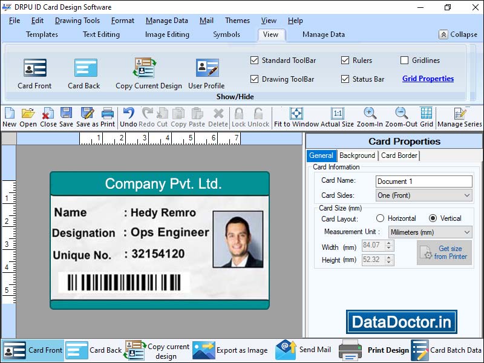Image resolution: width=484 pixels, height=363 pixels.
Task: Open the Manage Data menu
Action: 167,20
